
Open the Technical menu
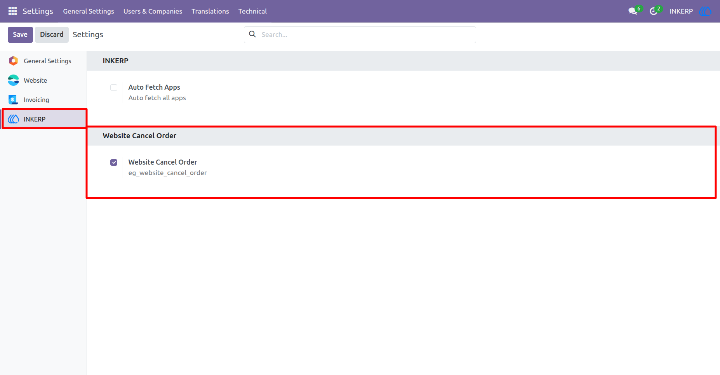point(252,11)
